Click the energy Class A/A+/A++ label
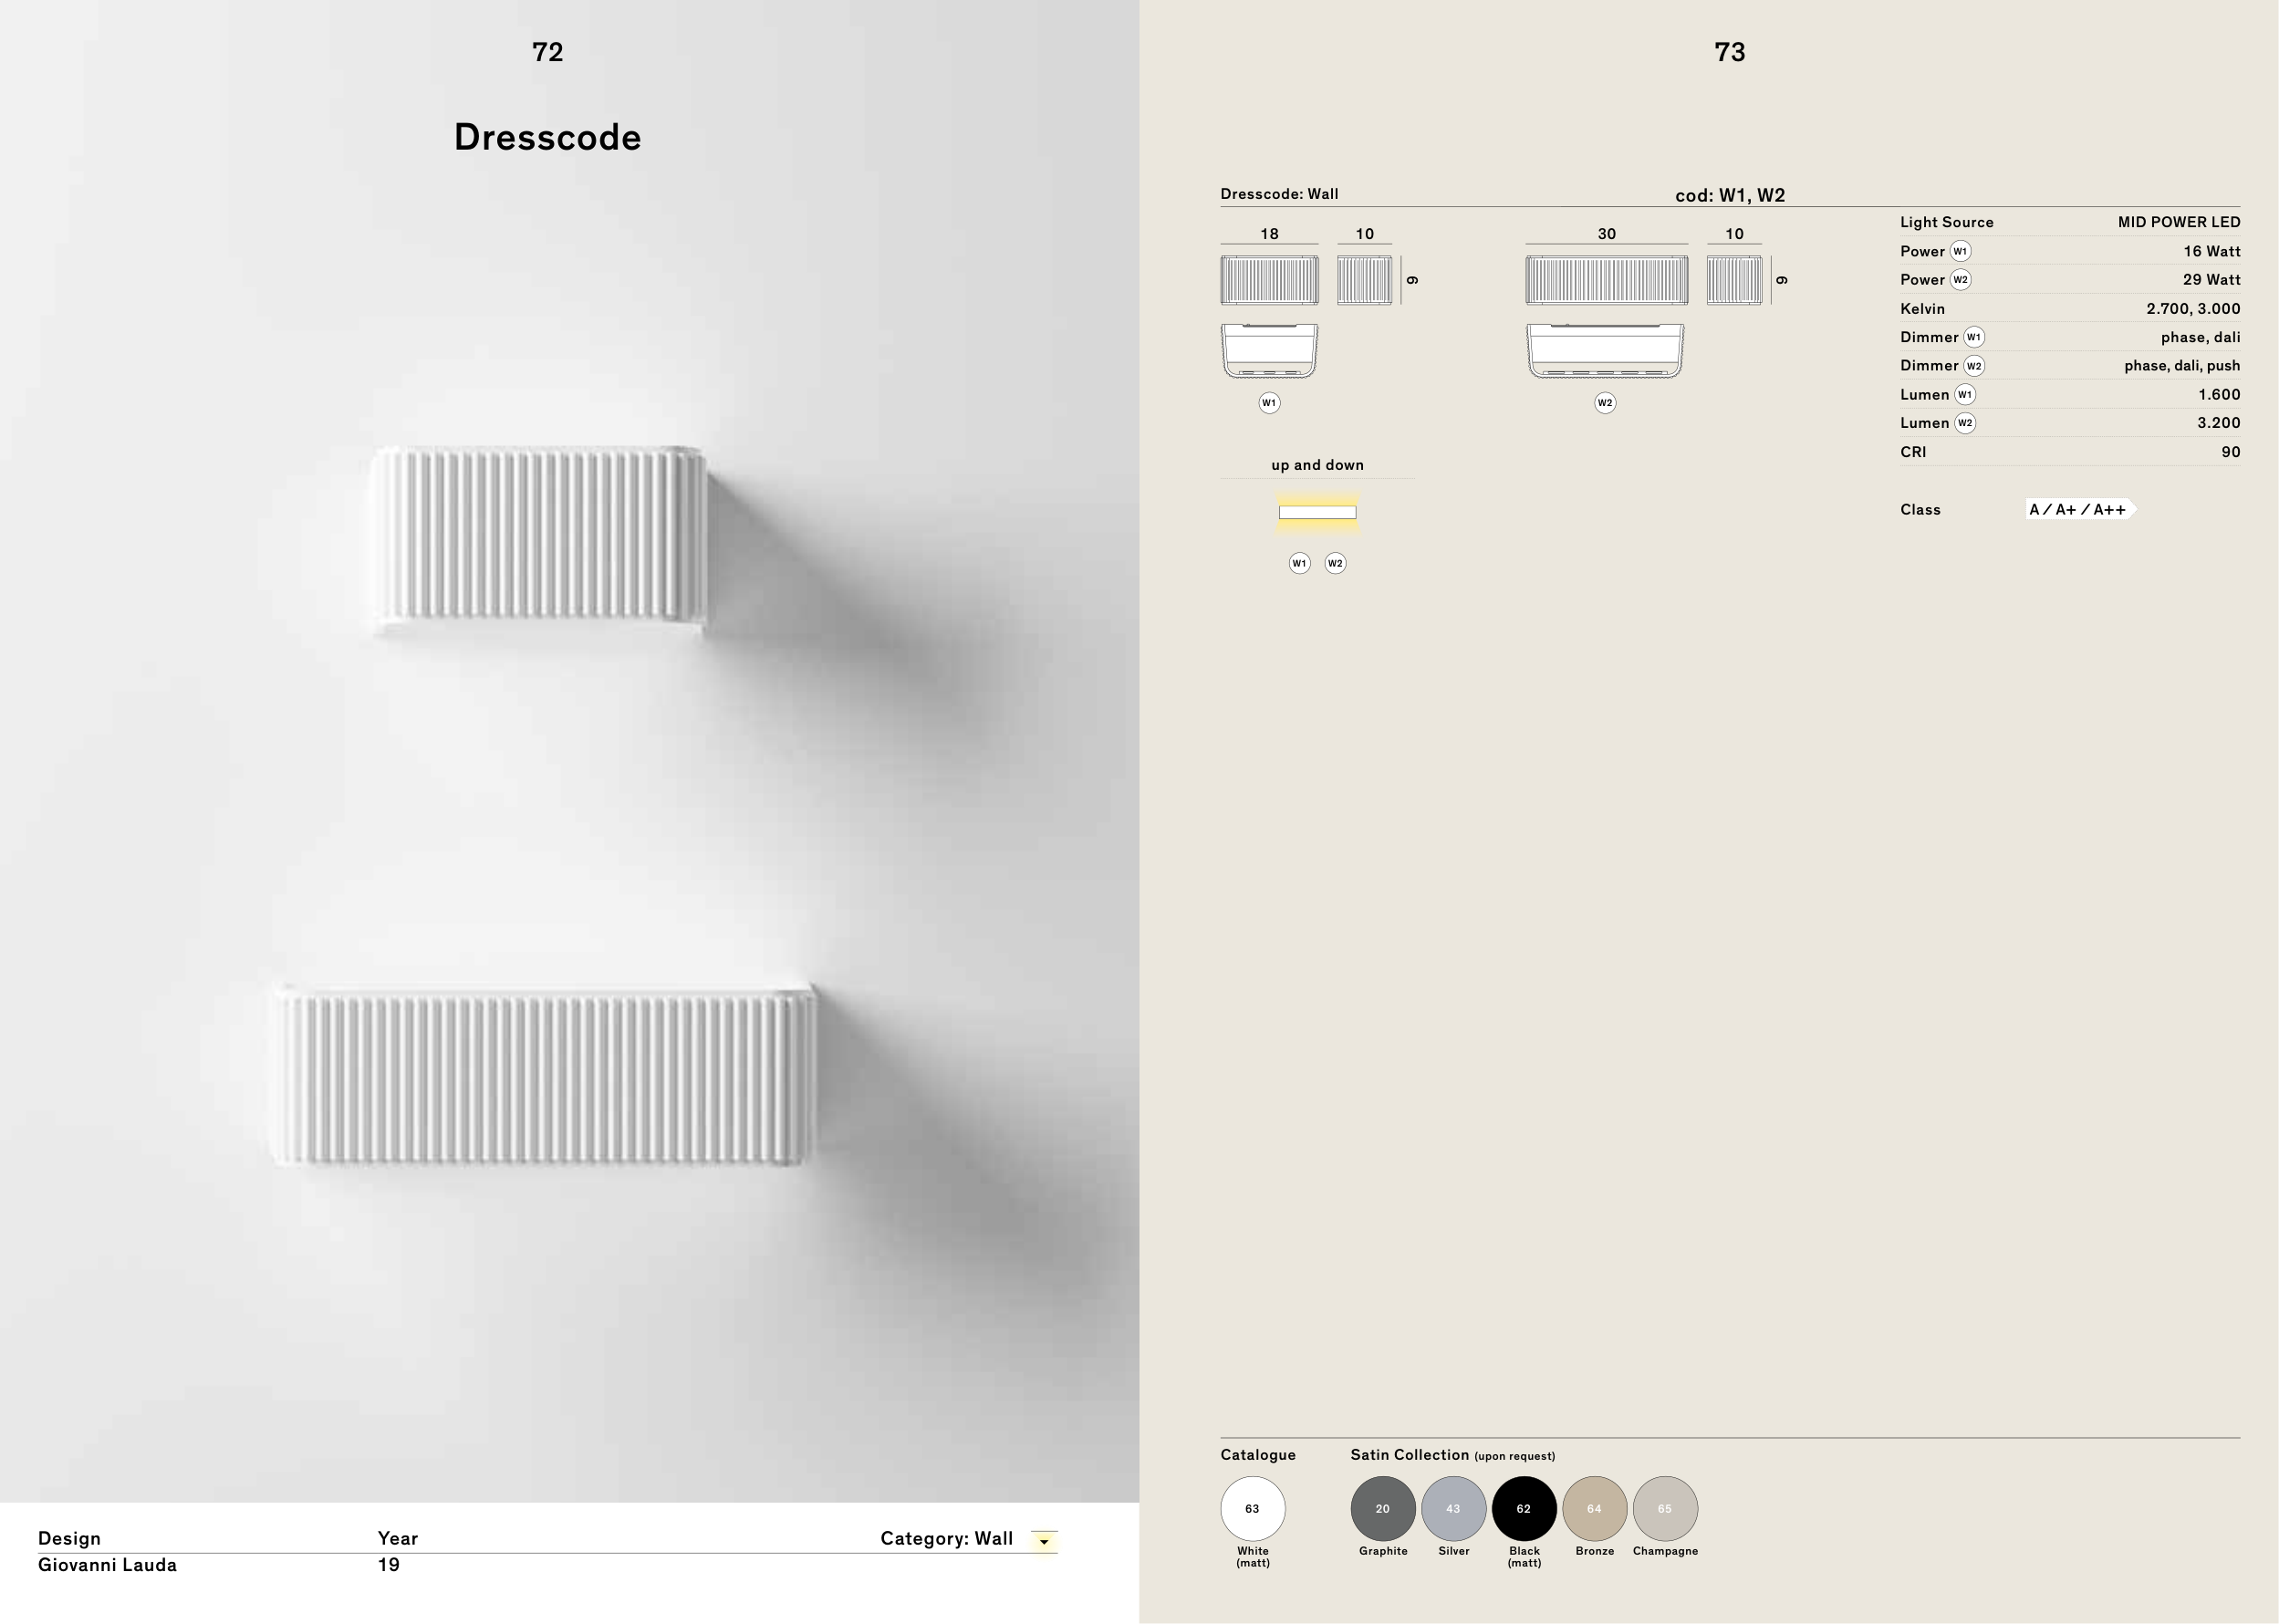This screenshot has width=2279, height=1624. [2079, 510]
